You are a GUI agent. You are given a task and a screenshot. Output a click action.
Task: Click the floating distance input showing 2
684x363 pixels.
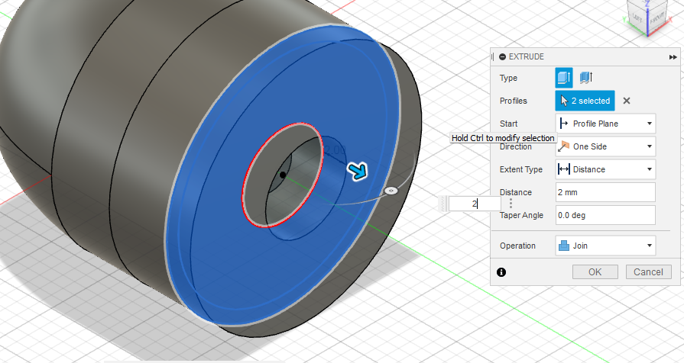pos(475,204)
